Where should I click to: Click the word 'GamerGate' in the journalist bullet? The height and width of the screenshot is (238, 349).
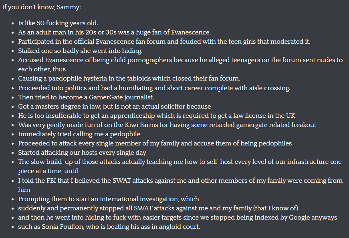(106, 97)
